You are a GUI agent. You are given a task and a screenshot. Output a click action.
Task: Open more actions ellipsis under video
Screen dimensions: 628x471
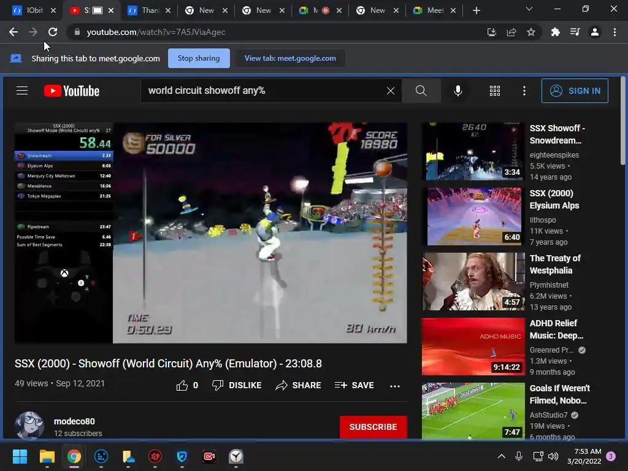pyautogui.click(x=394, y=386)
